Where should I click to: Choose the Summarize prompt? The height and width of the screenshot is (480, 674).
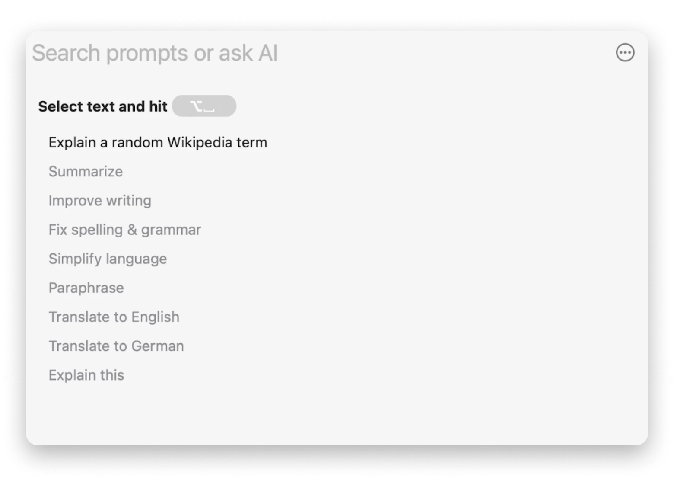86,172
